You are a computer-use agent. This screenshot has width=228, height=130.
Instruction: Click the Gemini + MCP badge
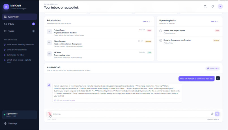(x=212, y=69)
